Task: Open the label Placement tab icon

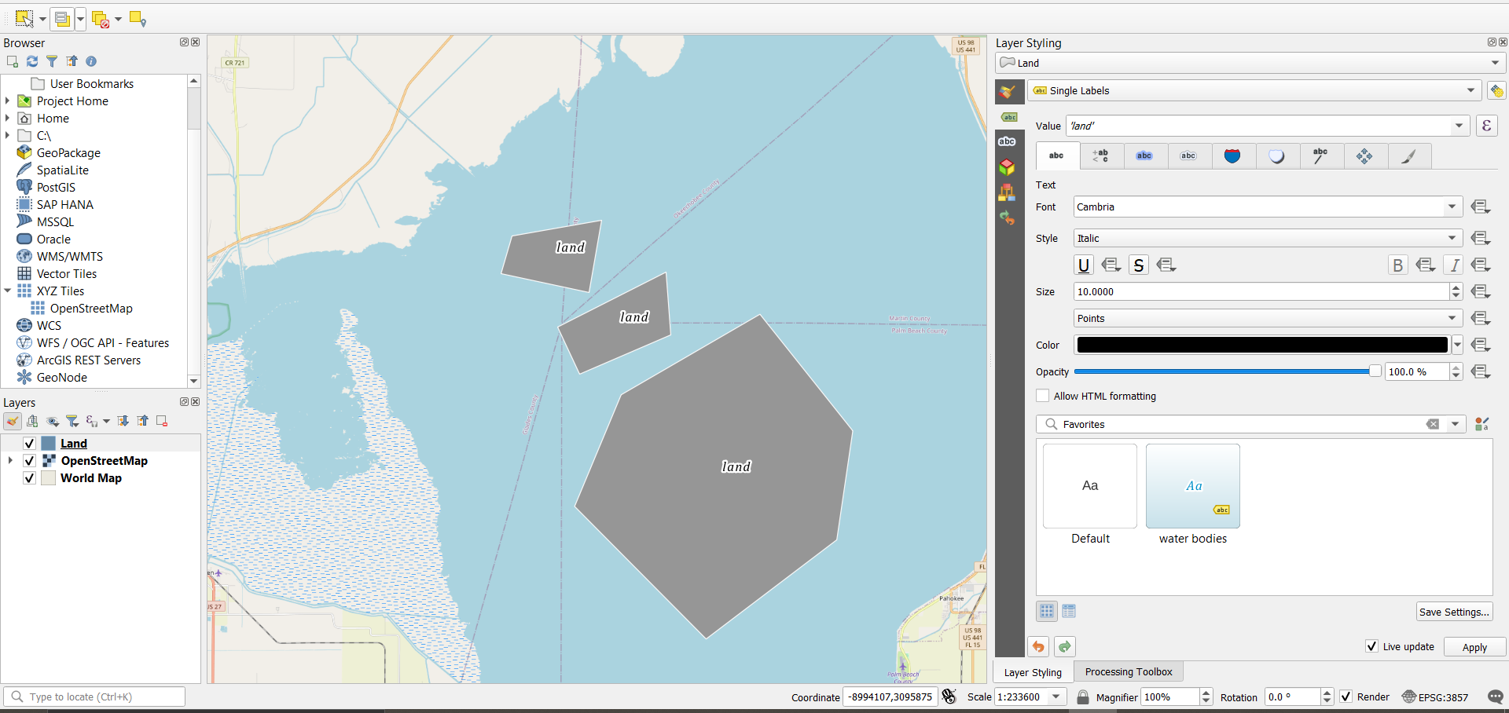Action: coord(1364,156)
